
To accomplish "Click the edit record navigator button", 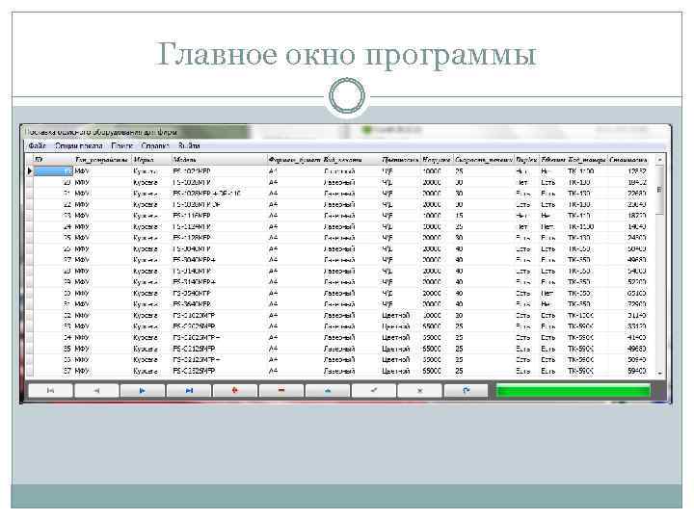I will (328, 390).
